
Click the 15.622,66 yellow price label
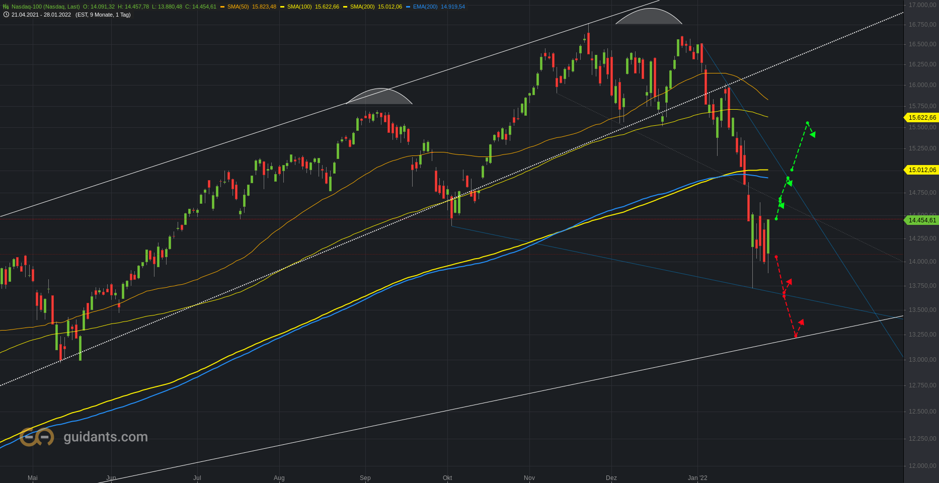click(922, 117)
